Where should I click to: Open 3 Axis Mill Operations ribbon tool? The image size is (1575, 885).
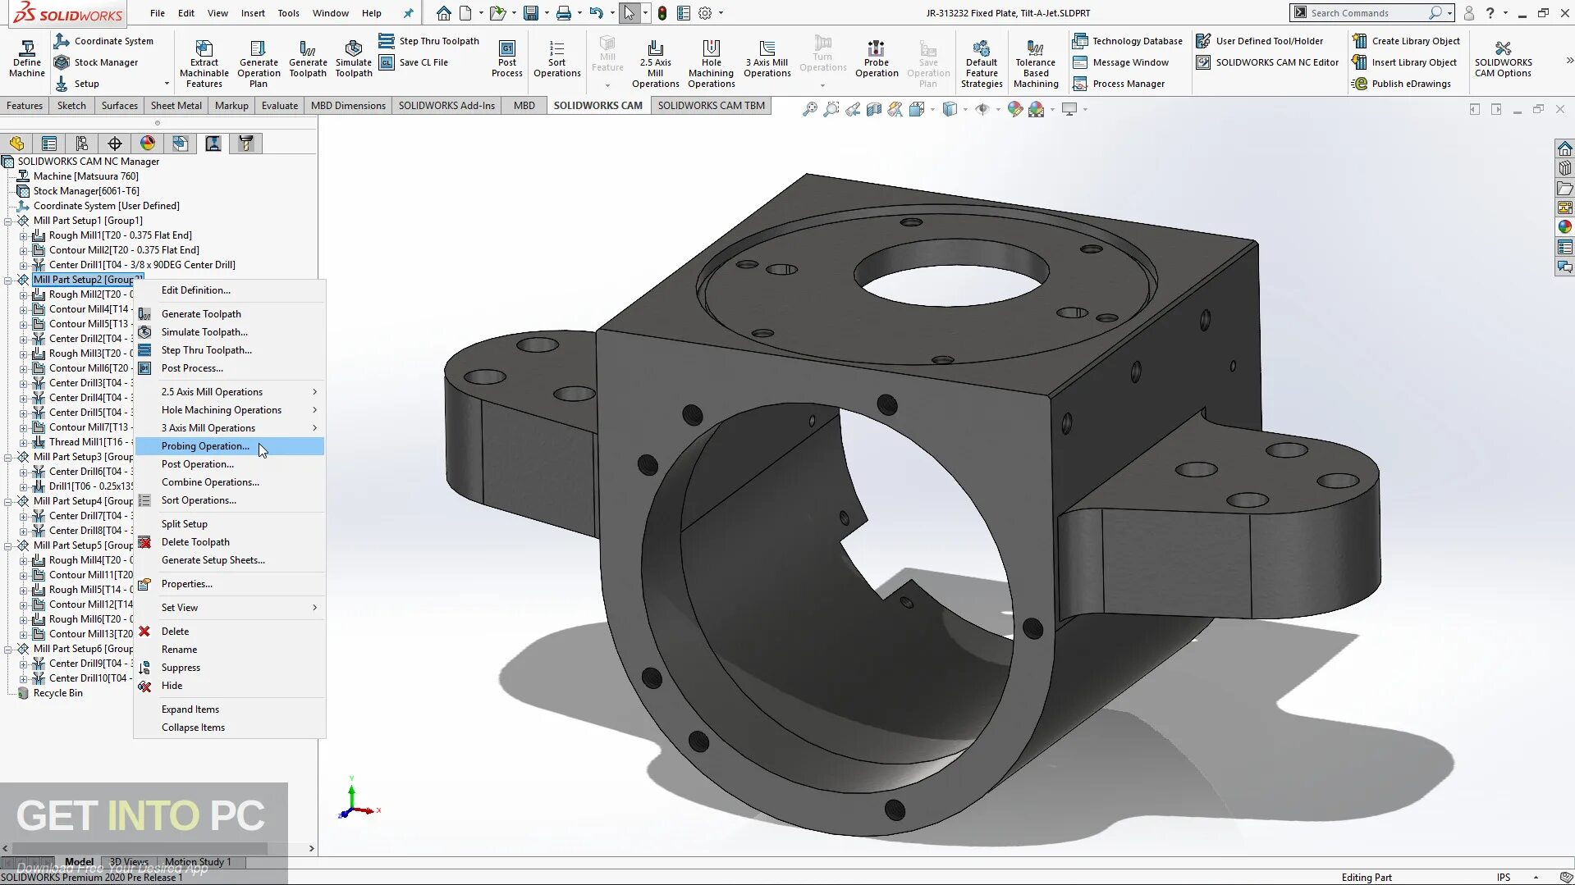click(767, 58)
